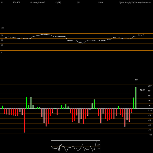Click the MunafaSutra.com text in the header

pos(143,2)
